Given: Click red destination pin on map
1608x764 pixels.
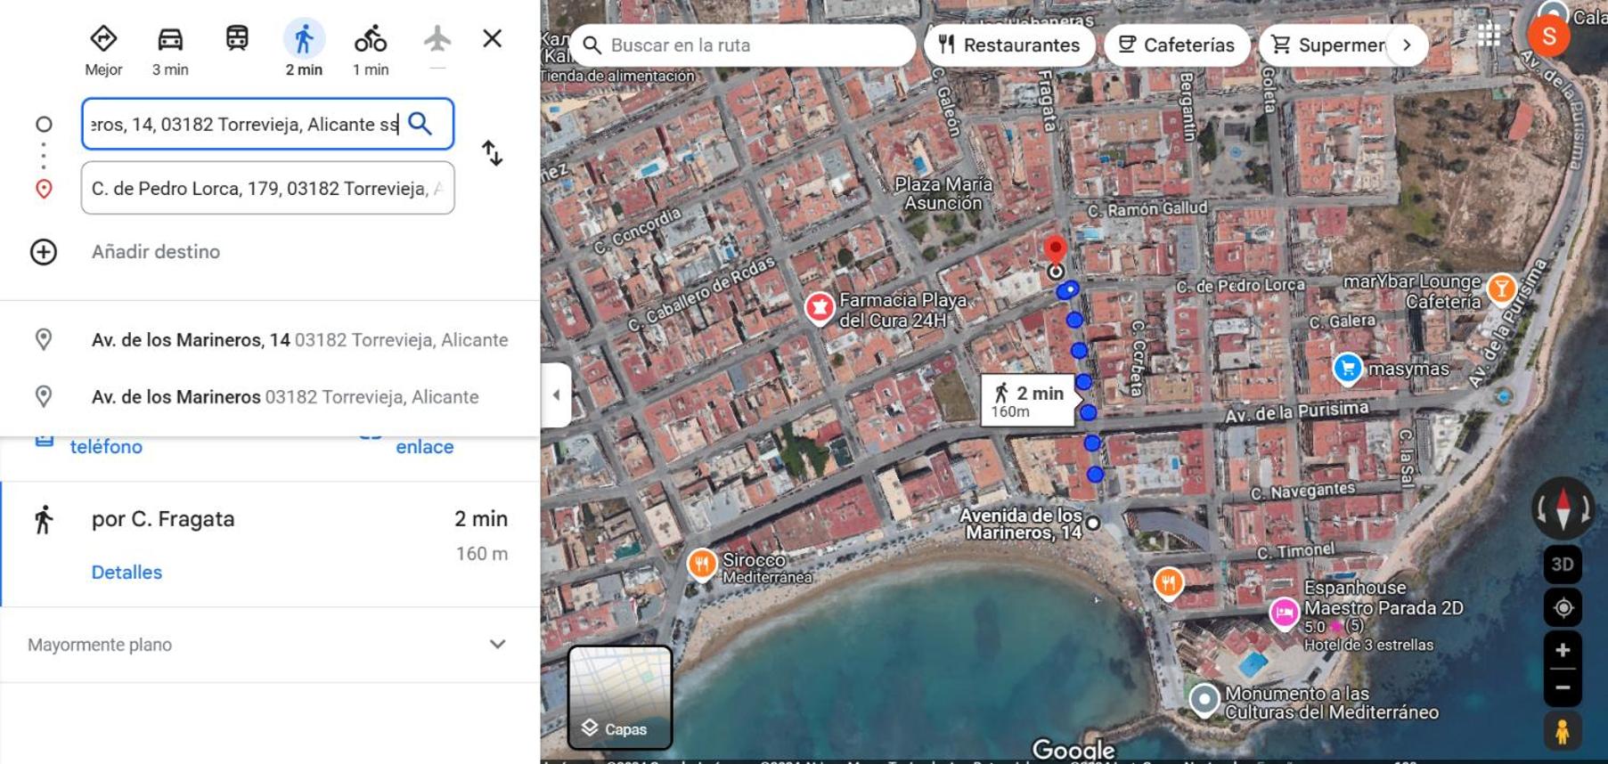Looking at the screenshot, I should [x=1055, y=250].
